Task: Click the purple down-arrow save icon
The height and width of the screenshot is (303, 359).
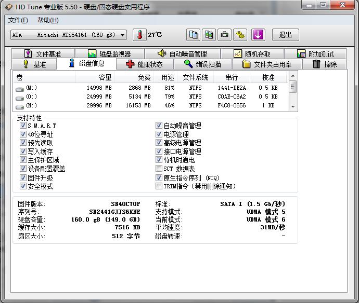Action: tap(258, 35)
